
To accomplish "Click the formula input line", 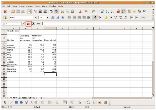I will 98,24.
